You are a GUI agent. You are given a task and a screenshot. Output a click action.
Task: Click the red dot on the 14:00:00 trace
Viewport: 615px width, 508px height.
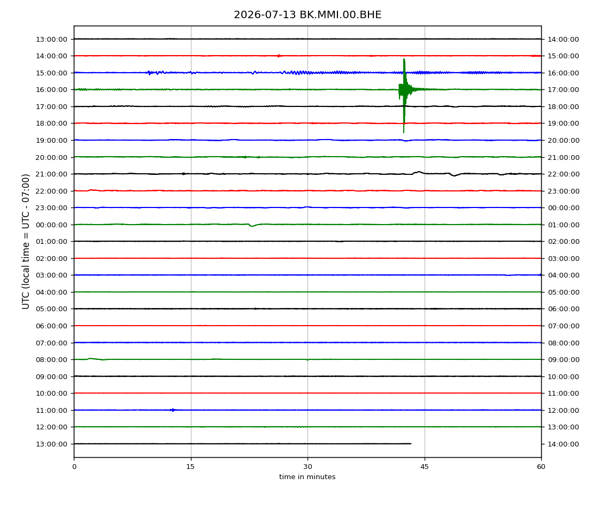coord(279,56)
